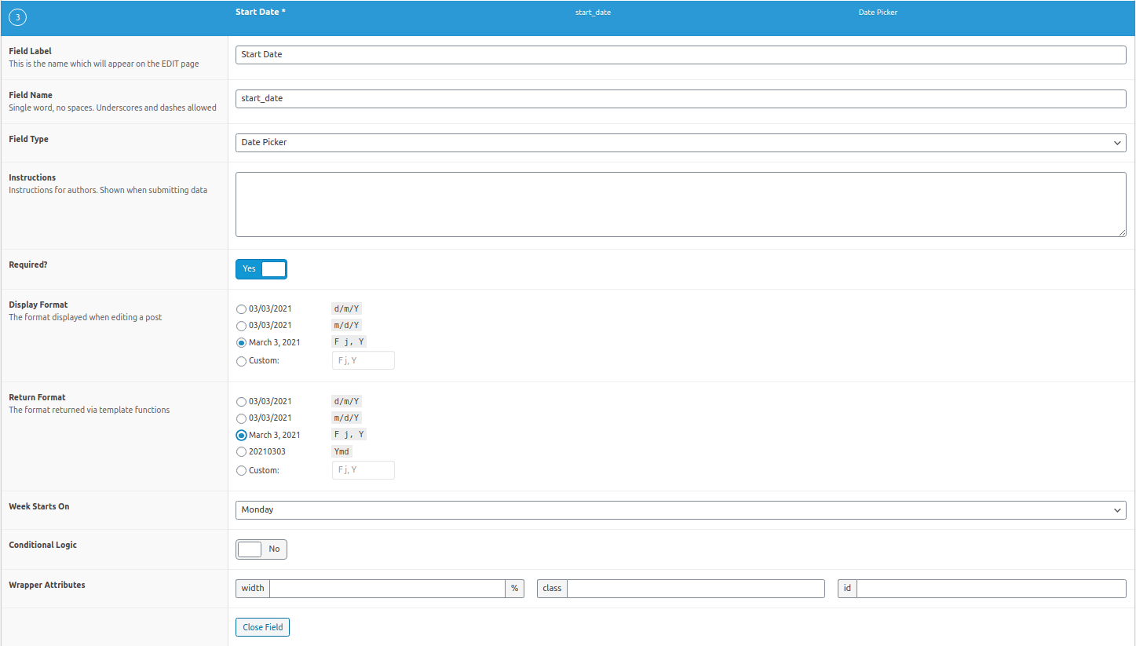1136x646 pixels.
Task: Expand the Field Type chevron
Action: 1117,142
